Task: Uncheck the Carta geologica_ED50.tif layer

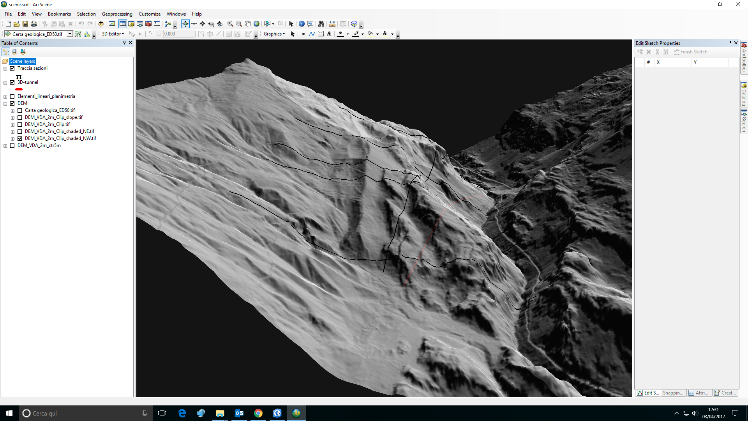Action: [x=19, y=110]
